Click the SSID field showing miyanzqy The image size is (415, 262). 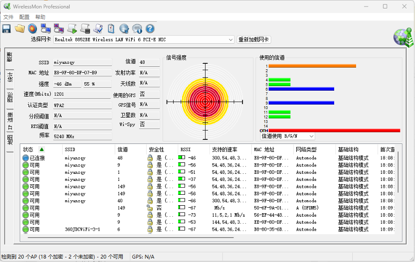(x=82, y=62)
